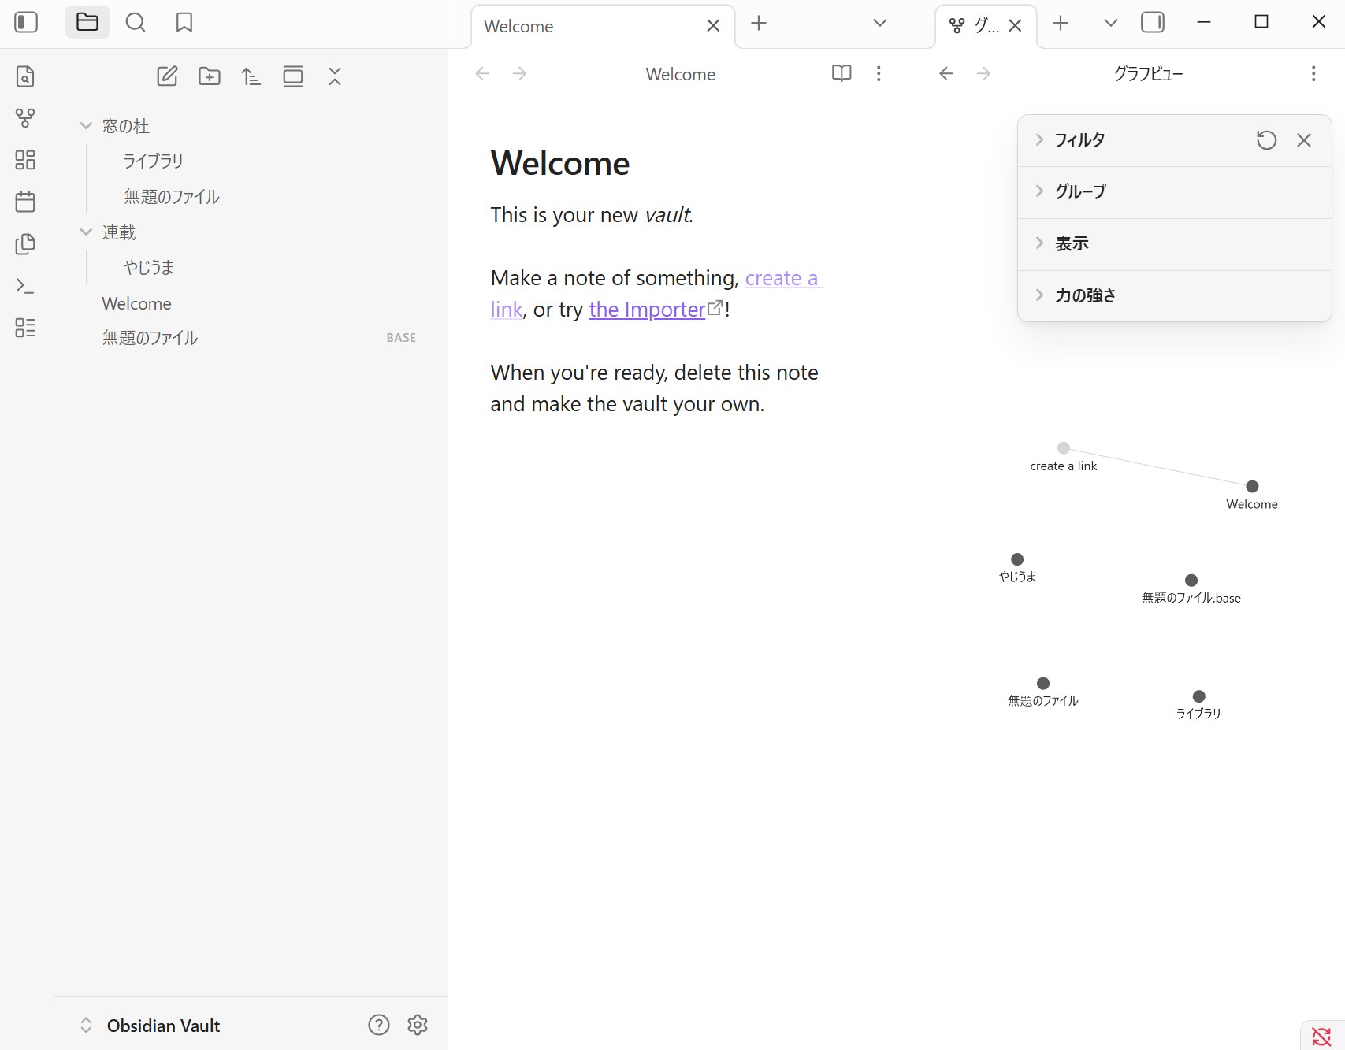Open today's daily note calendar icon
The width and height of the screenshot is (1345, 1050).
pyautogui.click(x=25, y=202)
